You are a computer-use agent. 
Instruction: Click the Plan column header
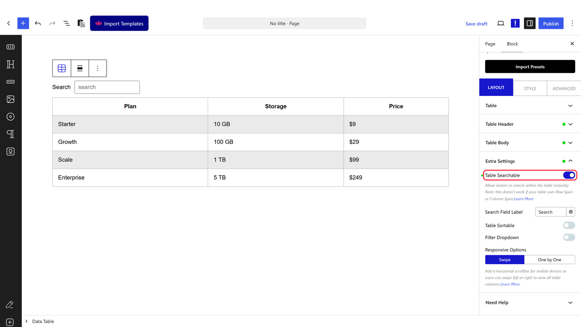click(x=130, y=107)
